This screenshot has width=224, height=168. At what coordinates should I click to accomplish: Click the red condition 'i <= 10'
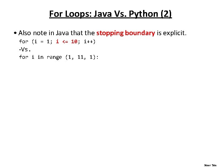[67, 41]
